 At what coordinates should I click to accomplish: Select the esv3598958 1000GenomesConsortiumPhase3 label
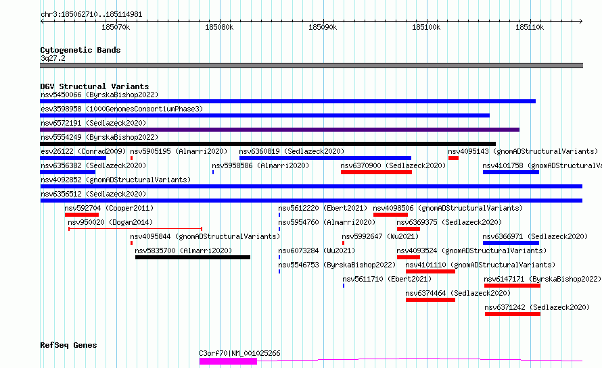(122, 109)
